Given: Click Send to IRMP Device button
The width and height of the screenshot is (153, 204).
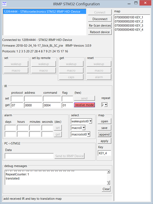Looking at the screenshot, I should pos(69,156).
